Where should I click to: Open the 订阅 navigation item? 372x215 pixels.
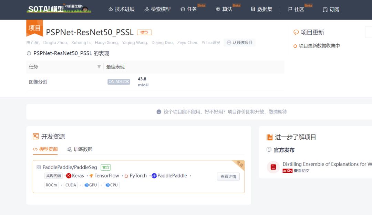pyautogui.click(x=331, y=10)
